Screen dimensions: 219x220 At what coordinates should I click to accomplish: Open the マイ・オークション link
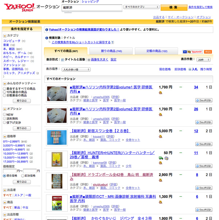(x=181, y=17)
